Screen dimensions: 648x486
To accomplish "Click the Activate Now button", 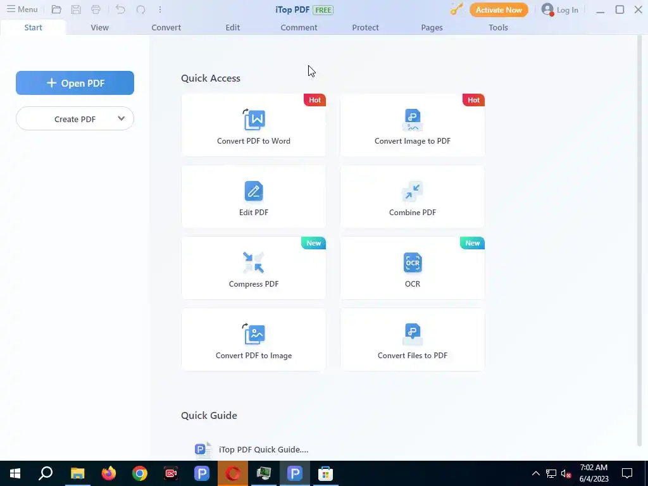I will (x=499, y=10).
